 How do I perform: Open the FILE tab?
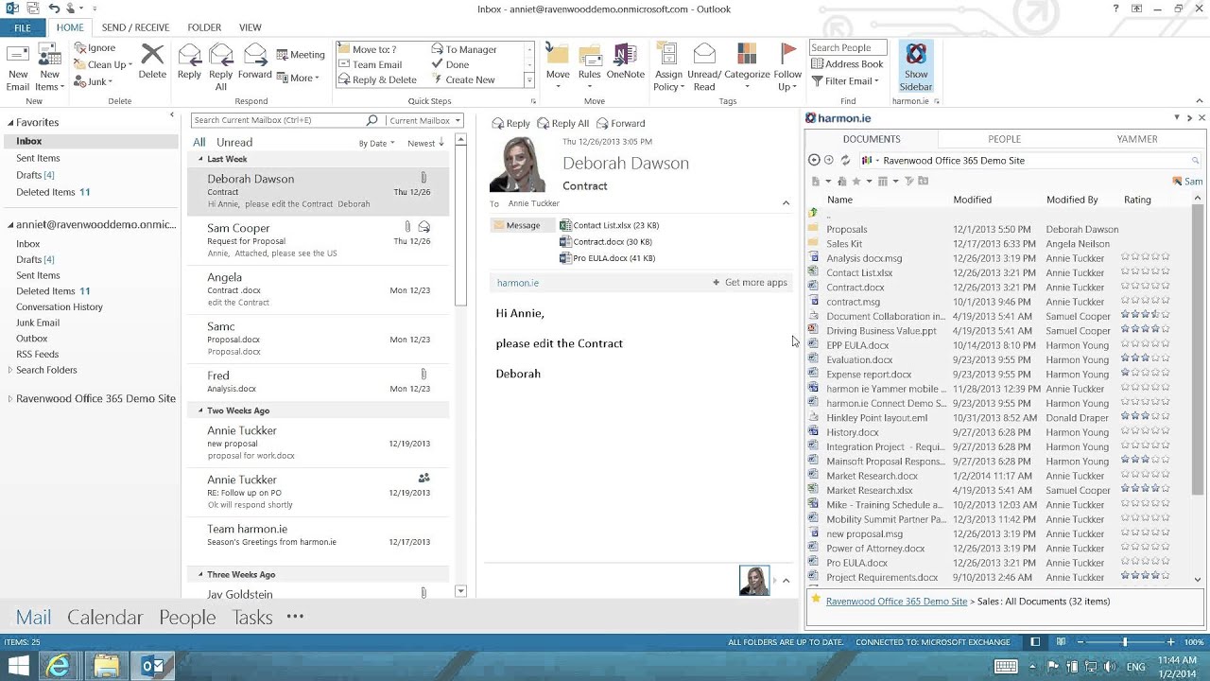tap(22, 27)
